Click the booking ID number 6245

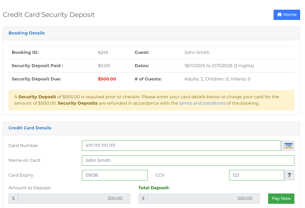[x=103, y=53]
